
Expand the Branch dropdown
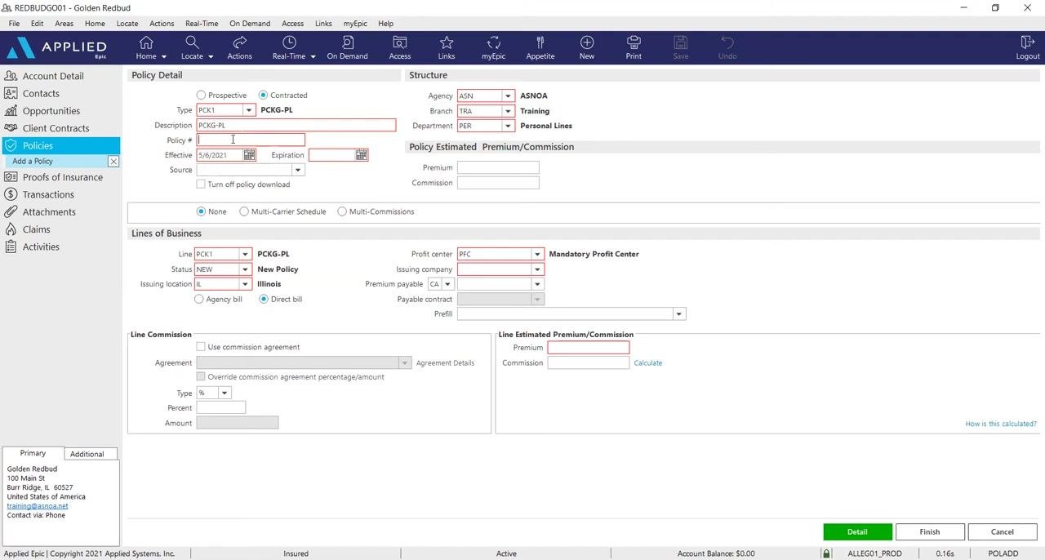(508, 111)
